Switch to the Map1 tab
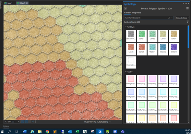 8,3
